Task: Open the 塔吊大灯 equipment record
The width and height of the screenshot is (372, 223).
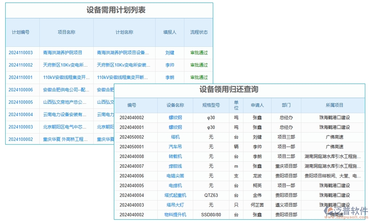Action: click(174, 205)
